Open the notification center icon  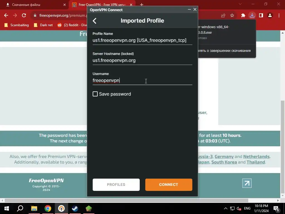pos(276,209)
